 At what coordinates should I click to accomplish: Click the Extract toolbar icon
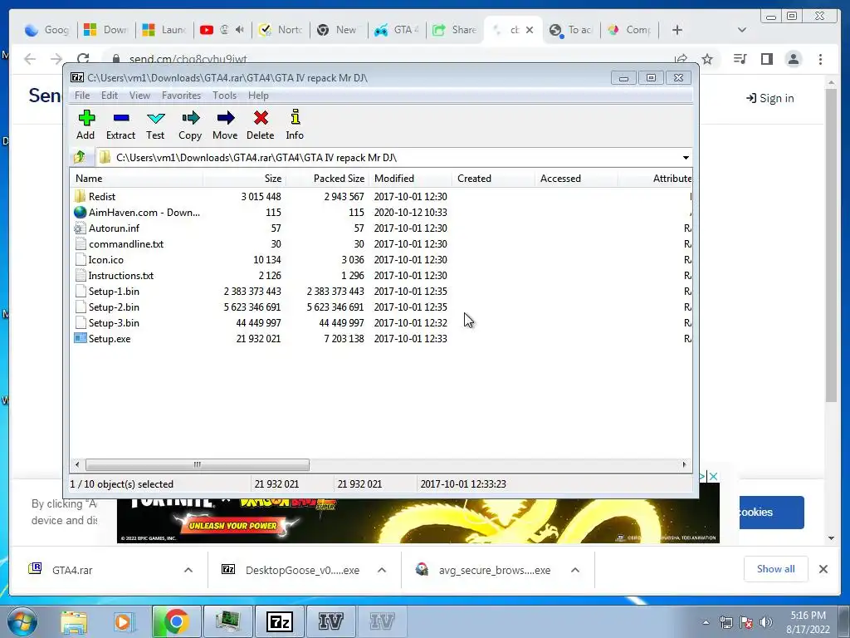(x=120, y=125)
